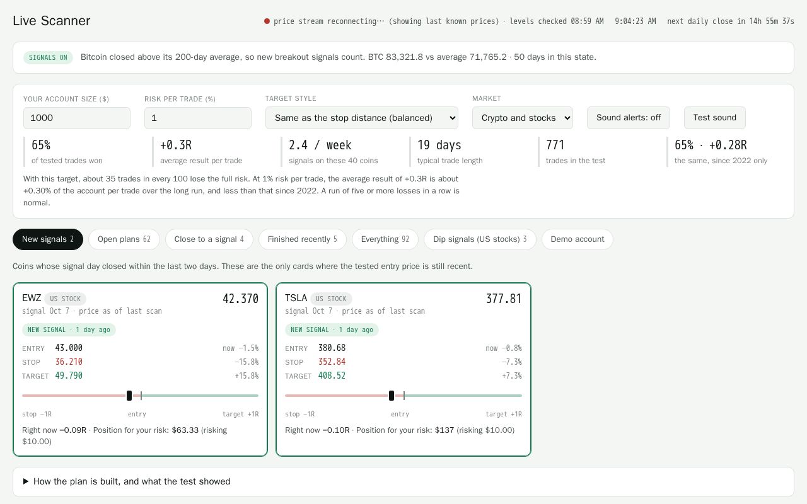Click the TSLA entry value 380.68
Viewport: 807px width, 504px height.
pos(332,348)
